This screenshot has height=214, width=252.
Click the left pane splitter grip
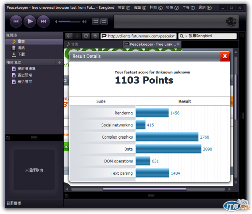pos(34,137)
